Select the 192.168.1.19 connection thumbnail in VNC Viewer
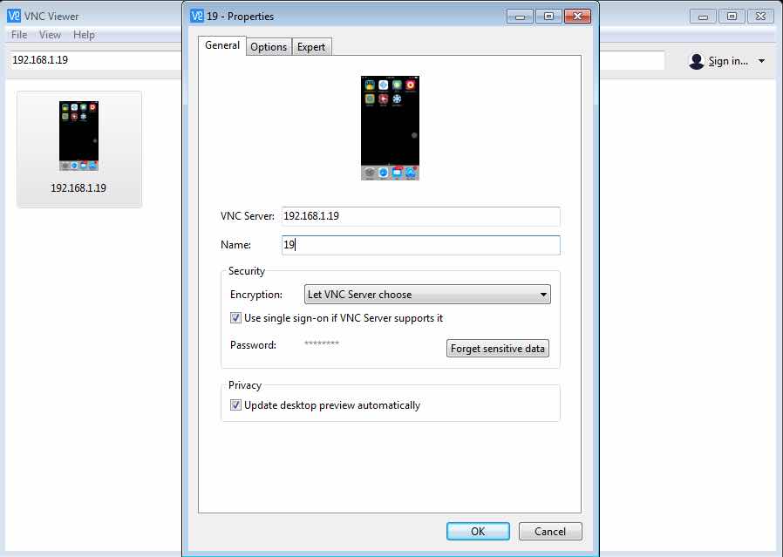The width and height of the screenshot is (783, 557). click(78, 136)
